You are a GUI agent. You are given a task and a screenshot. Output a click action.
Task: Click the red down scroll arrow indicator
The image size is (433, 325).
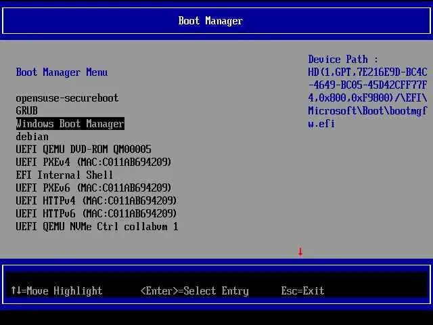pos(300,252)
